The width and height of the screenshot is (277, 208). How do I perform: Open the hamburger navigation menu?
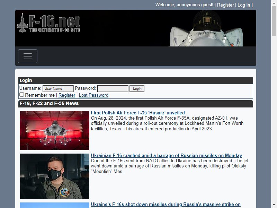click(28, 56)
